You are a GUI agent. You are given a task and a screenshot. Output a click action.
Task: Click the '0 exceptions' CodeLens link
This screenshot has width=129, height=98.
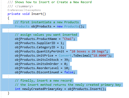pos(33,10)
